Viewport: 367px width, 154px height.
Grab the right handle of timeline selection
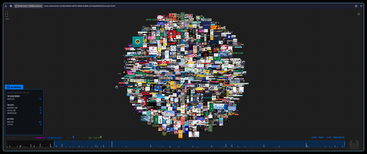tap(344, 144)
